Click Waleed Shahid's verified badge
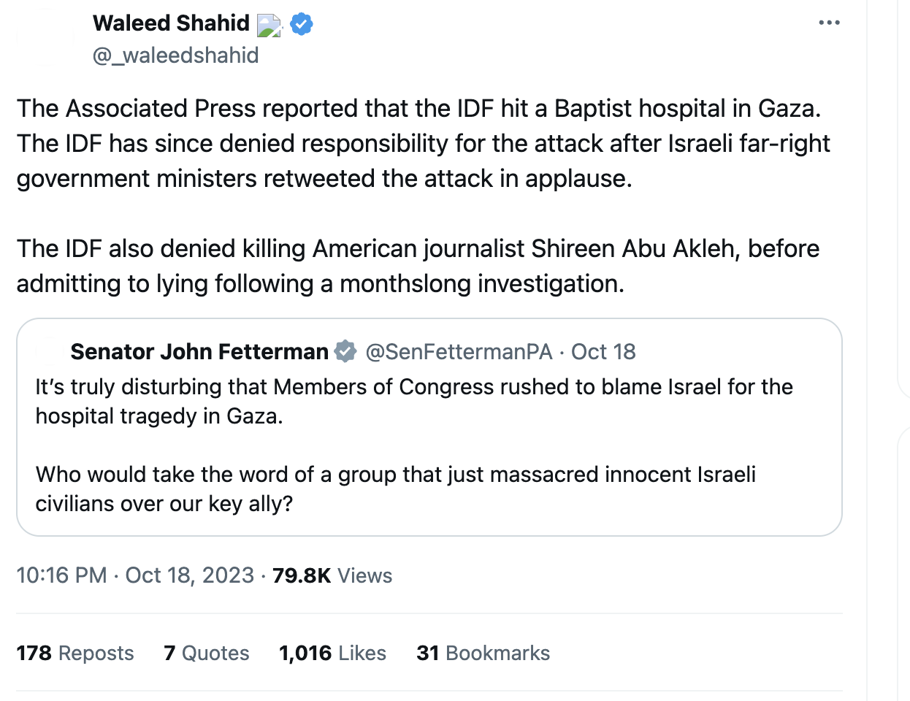Viewport: 910px width, 701px height. pyautogui.click(x=301, y=23)
